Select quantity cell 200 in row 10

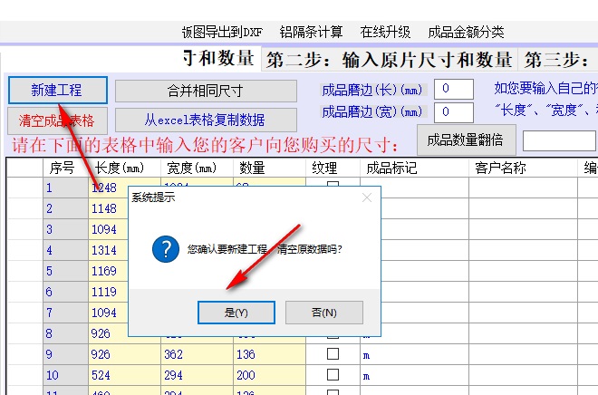point(269,375)
